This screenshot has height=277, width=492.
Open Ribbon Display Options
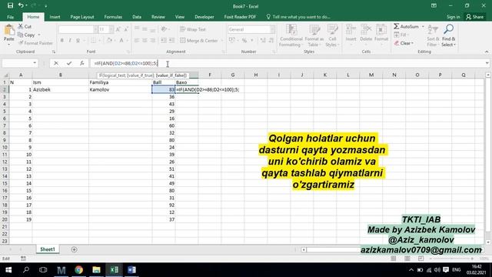point(434,5)
